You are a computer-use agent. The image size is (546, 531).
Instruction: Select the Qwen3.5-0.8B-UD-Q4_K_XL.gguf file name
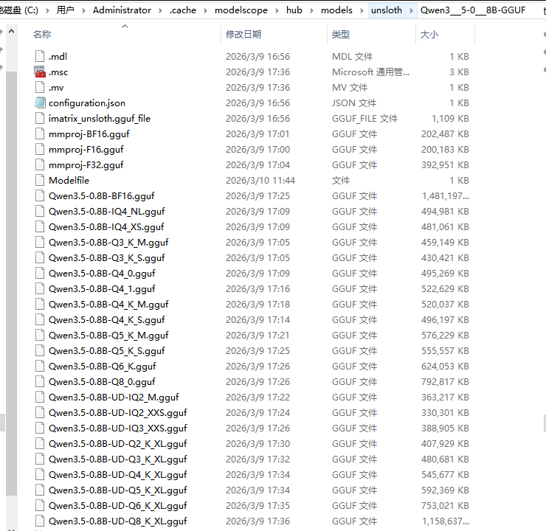pos(118,474)
